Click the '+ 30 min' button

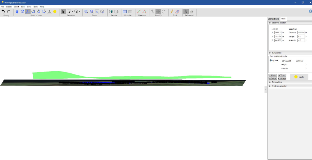[282, 75]
